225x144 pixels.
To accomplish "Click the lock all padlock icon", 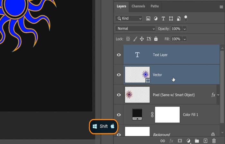I will click(156, 39).
